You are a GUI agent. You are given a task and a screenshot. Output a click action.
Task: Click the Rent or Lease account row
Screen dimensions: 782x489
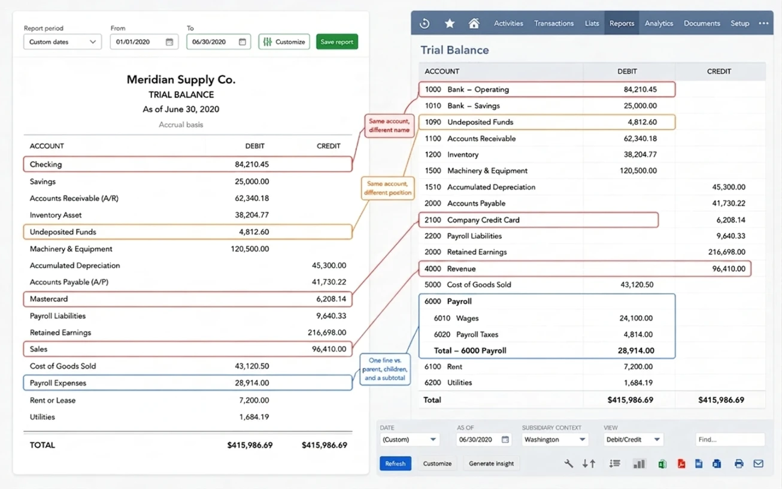(187, 400)
